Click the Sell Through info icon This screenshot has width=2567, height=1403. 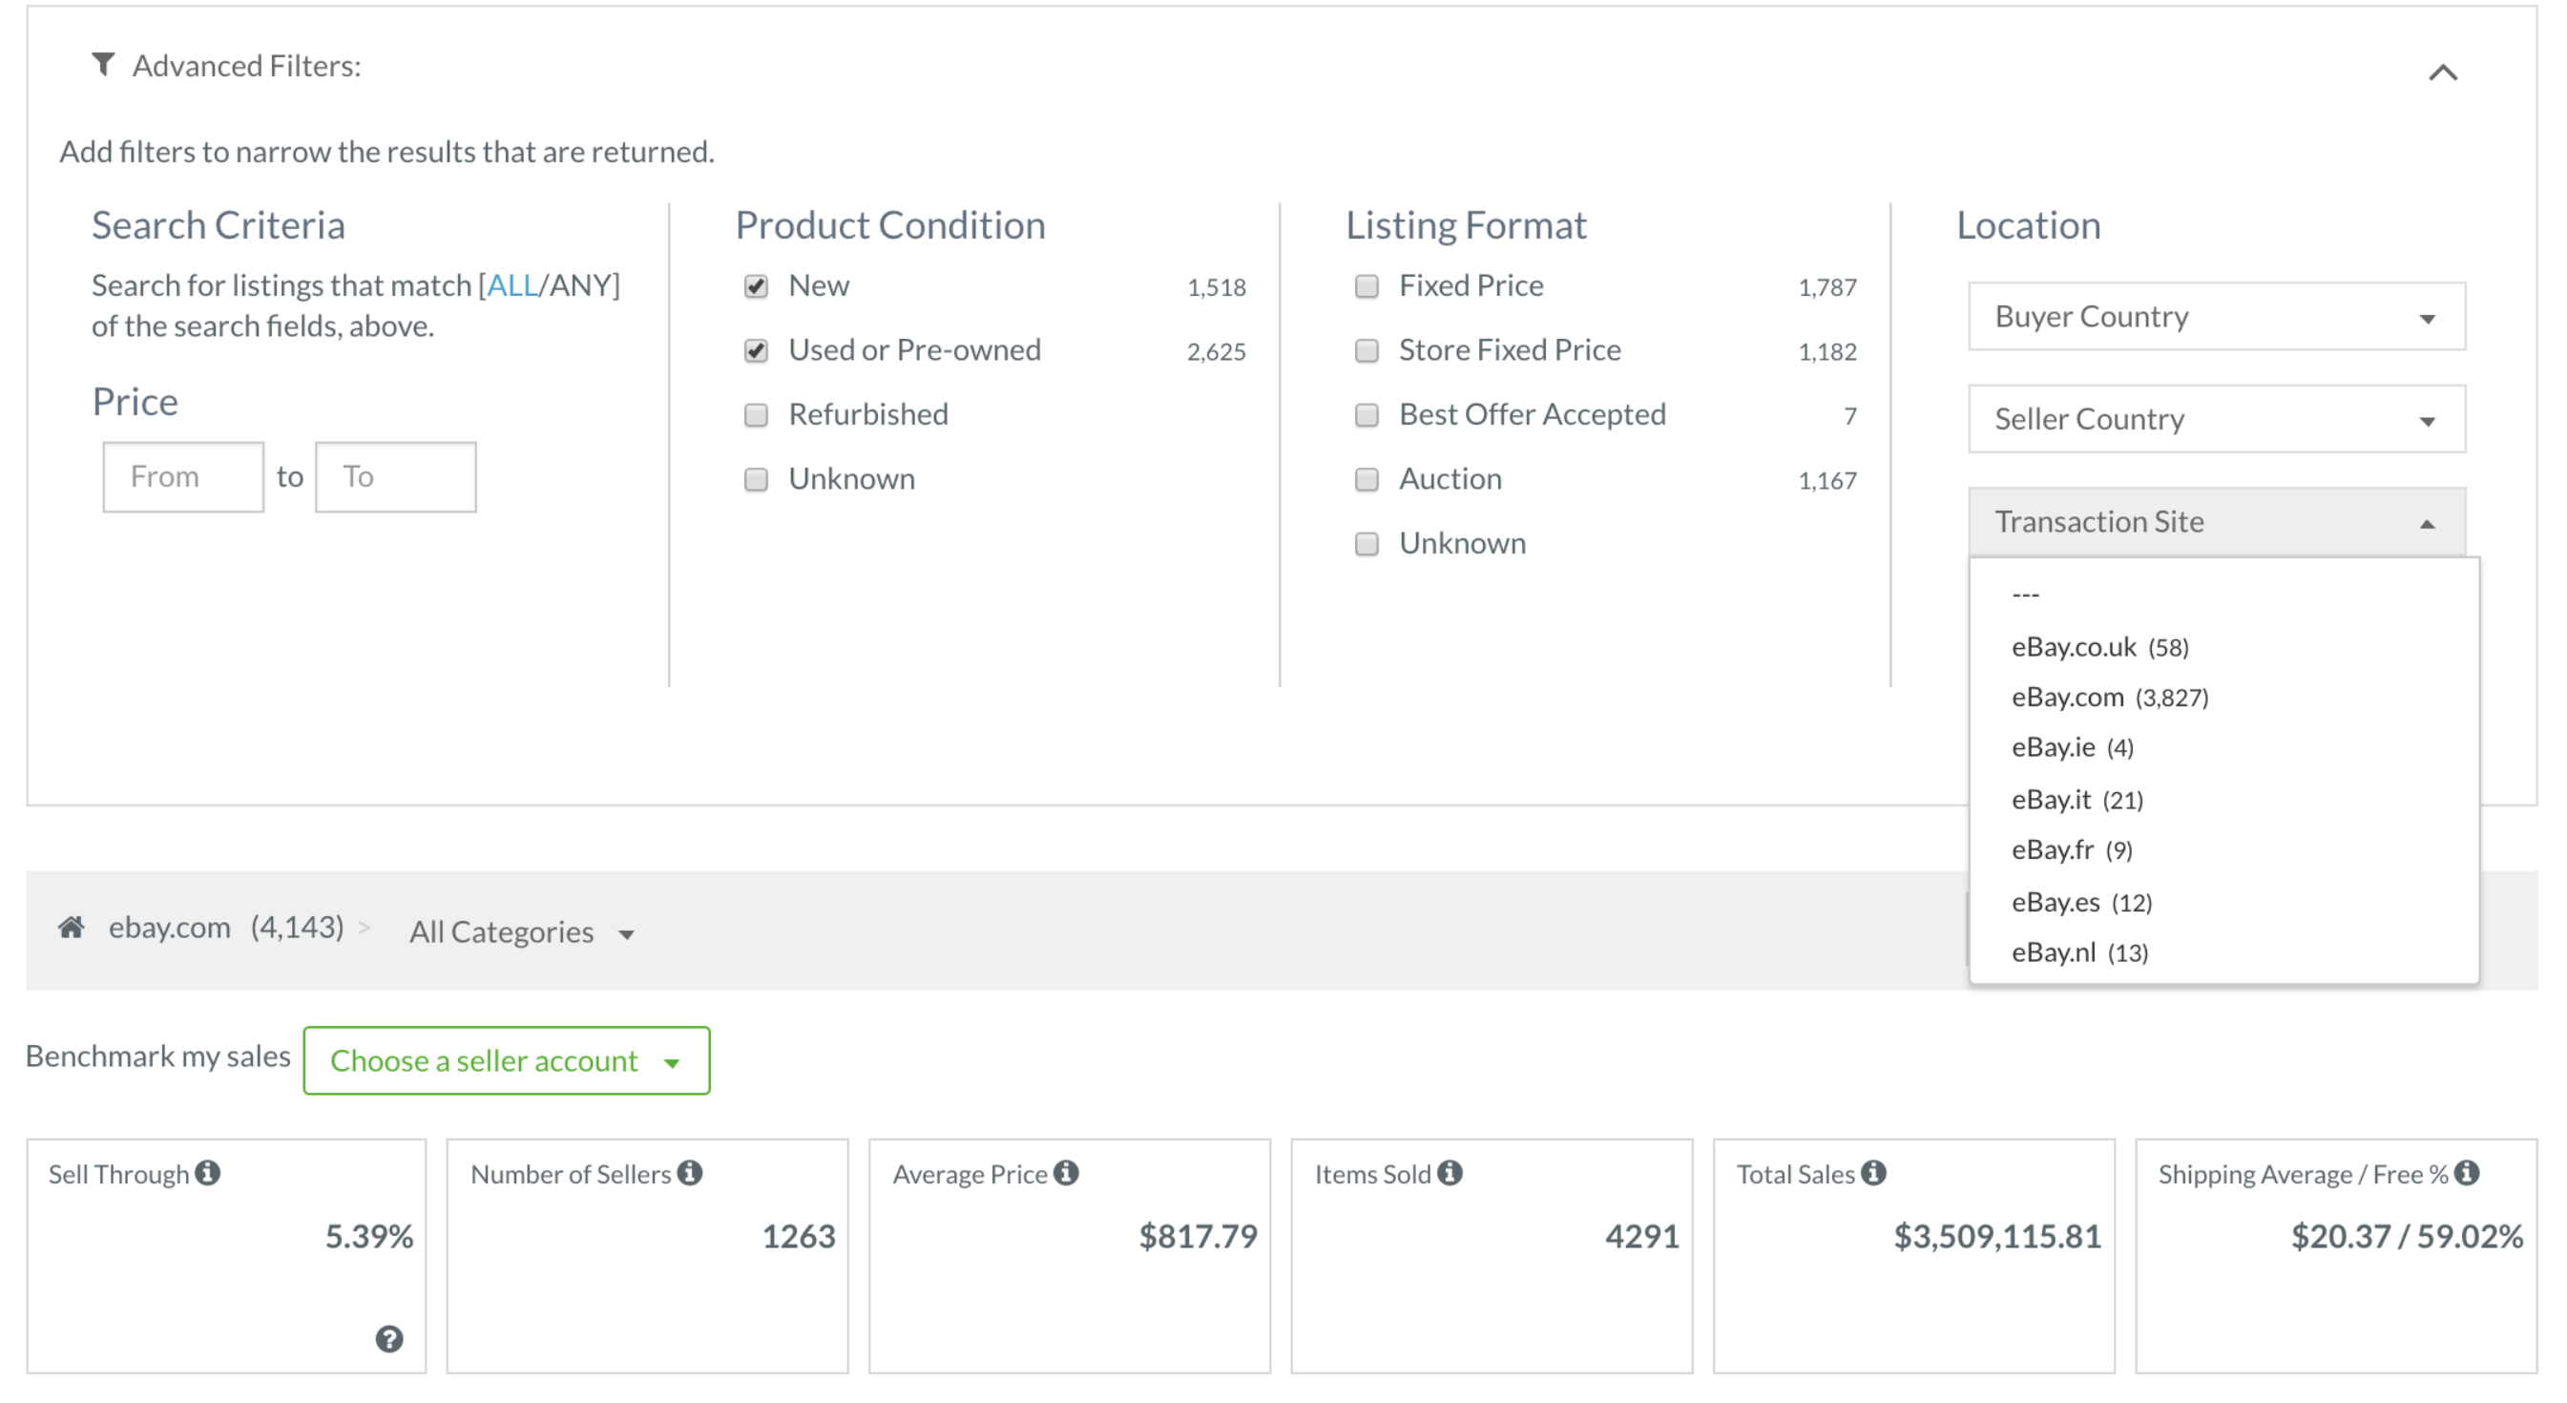pyautogui.click(x=207, y=1173)
